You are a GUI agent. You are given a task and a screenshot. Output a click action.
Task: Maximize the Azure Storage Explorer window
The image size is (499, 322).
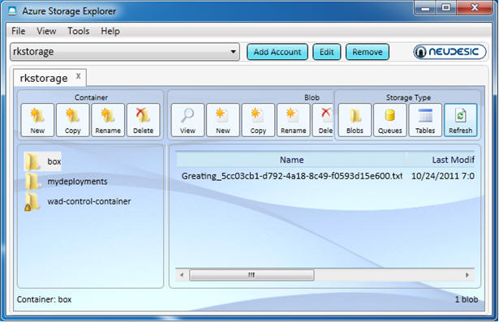click(x=445, y=8)
